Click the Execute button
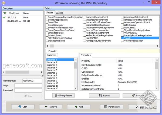Screen dimensions: 162x115 [x=138, y=96]
